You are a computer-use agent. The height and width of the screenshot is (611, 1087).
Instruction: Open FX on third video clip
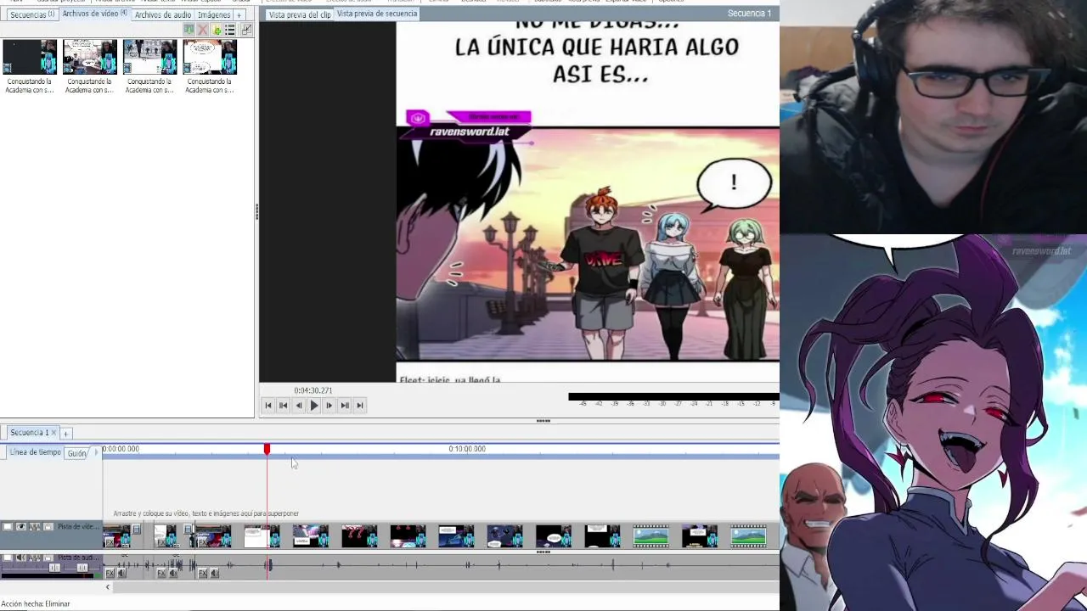(202, 543)
